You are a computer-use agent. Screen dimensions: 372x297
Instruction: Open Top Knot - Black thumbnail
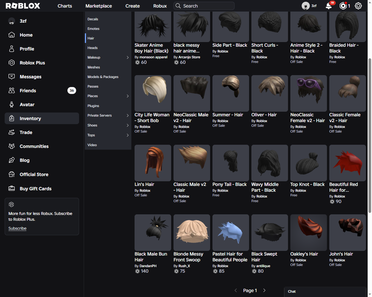click(x=309, y=163)
